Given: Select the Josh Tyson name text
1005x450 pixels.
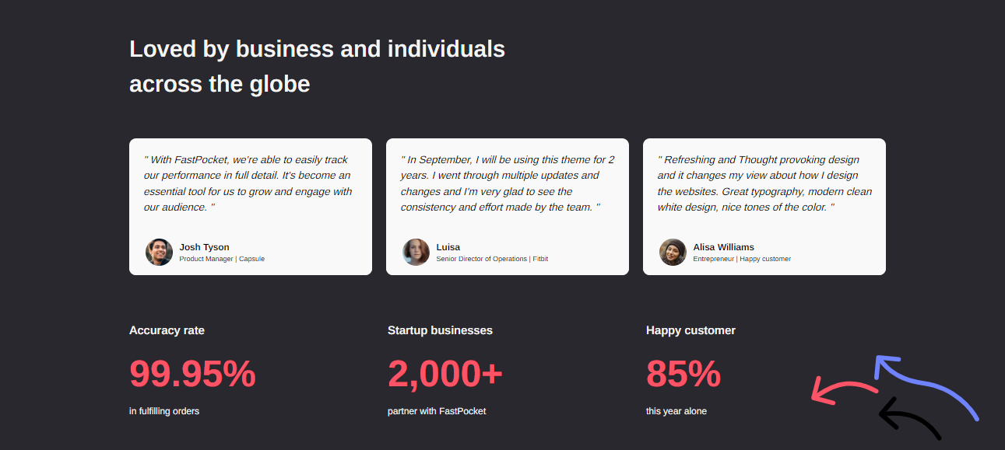Looking at the screenshot, I should [x=204, y=247].
